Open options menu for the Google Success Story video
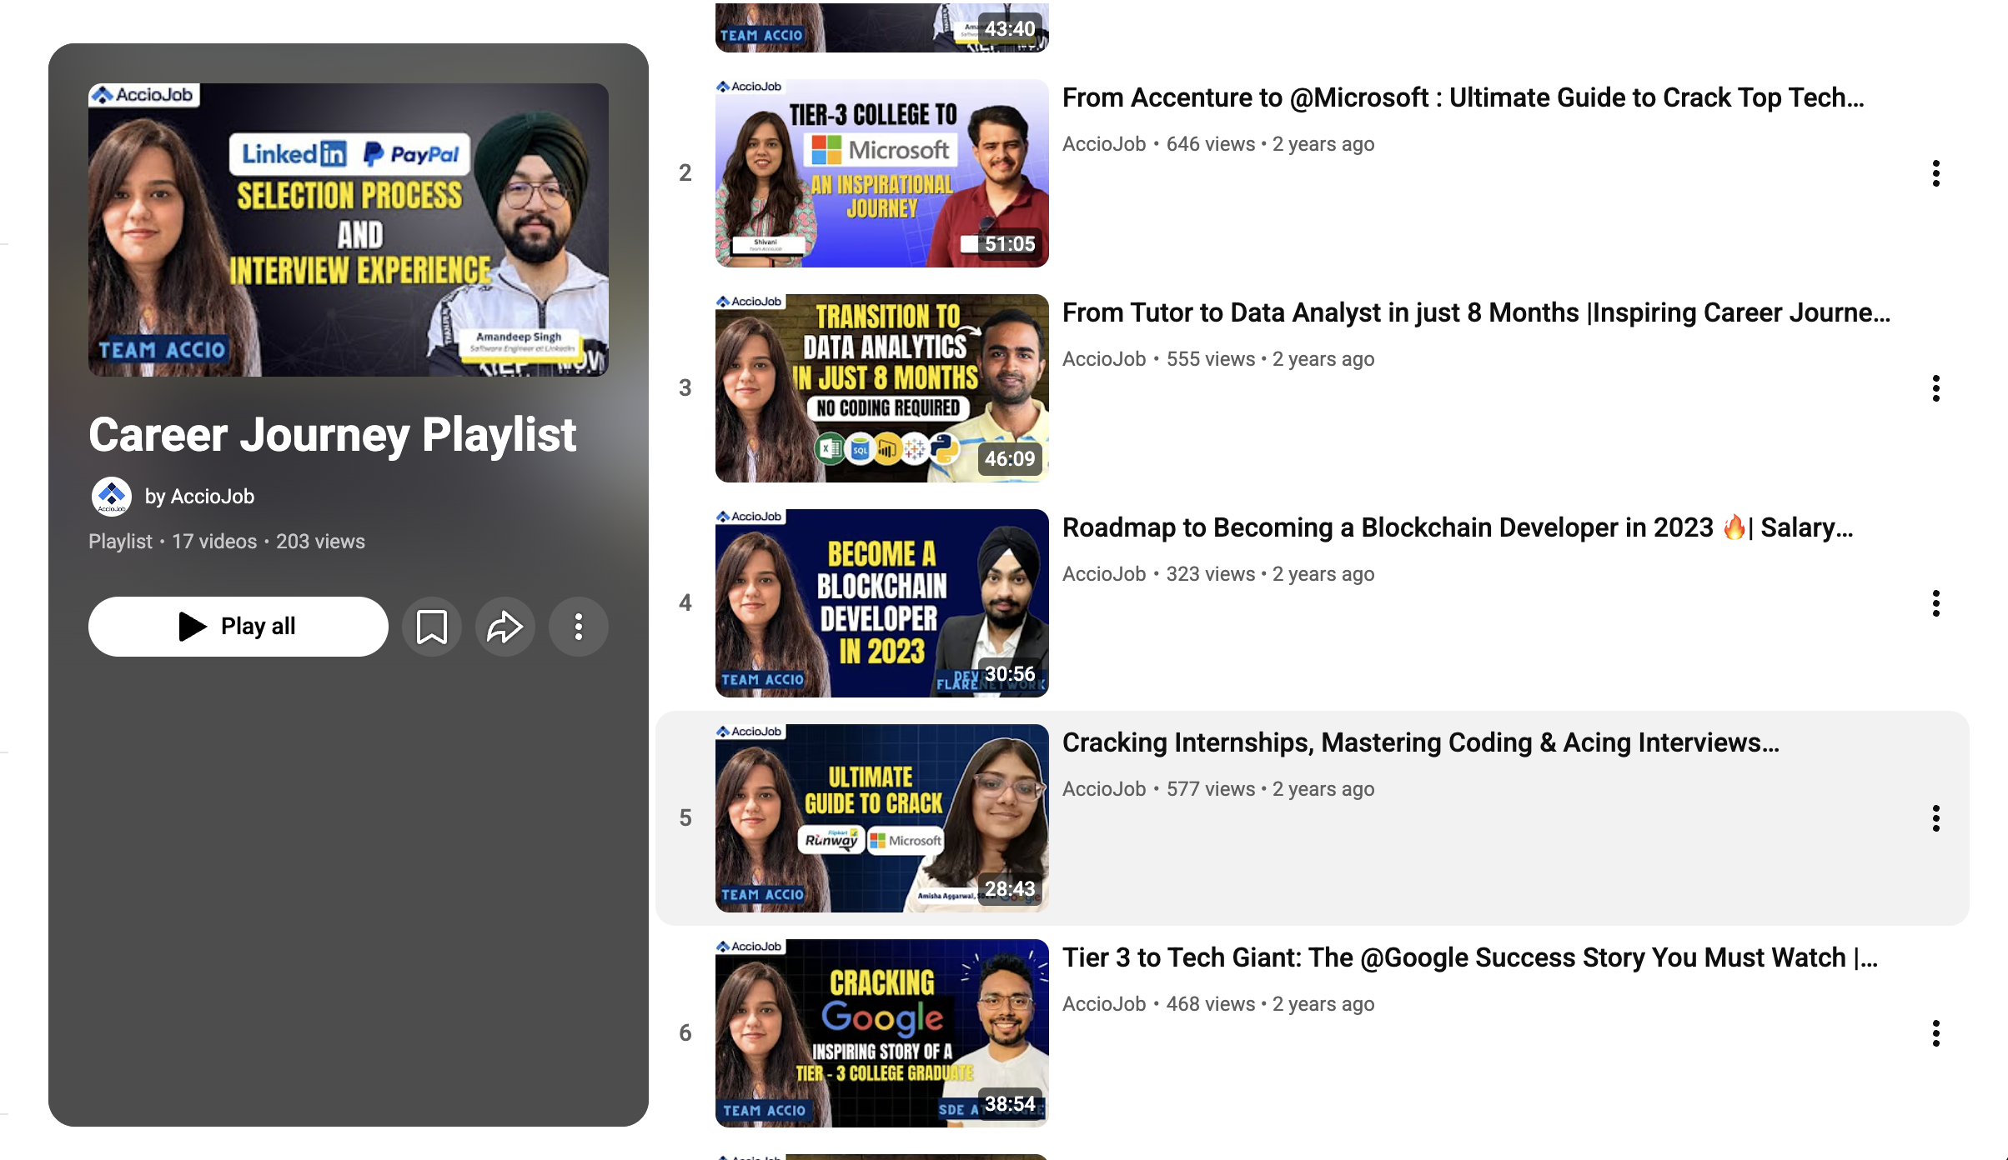This screenshot has height=1160, width=2008. [1935, 1033]
